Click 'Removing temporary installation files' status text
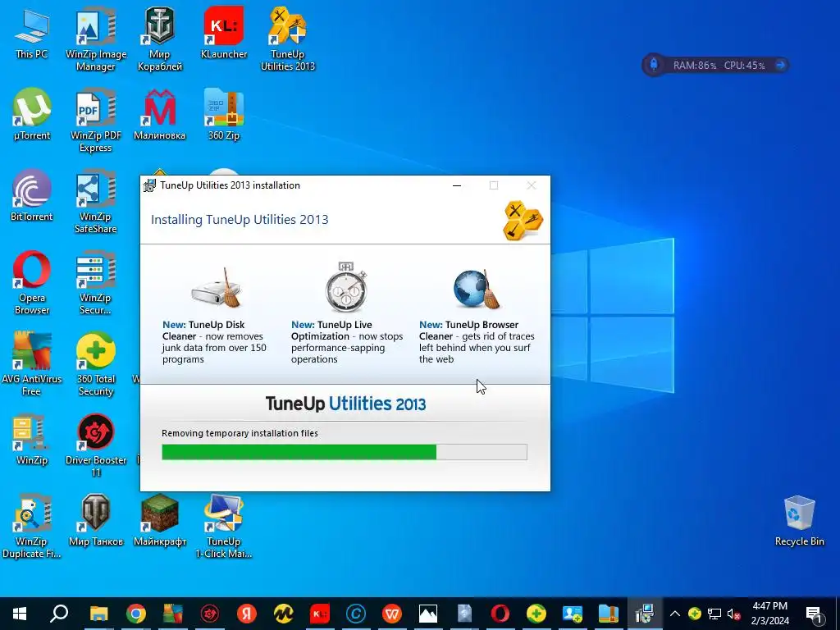 (x=240, y=433)
